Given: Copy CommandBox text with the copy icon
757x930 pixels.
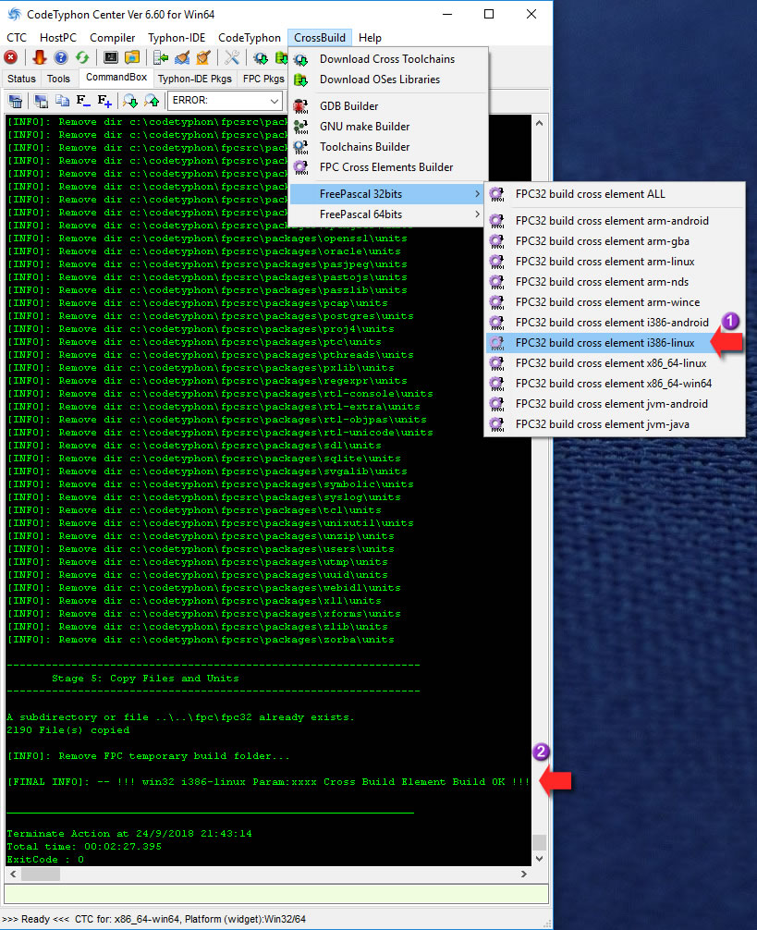Looking at the screenshot, I should pos(62,101).
